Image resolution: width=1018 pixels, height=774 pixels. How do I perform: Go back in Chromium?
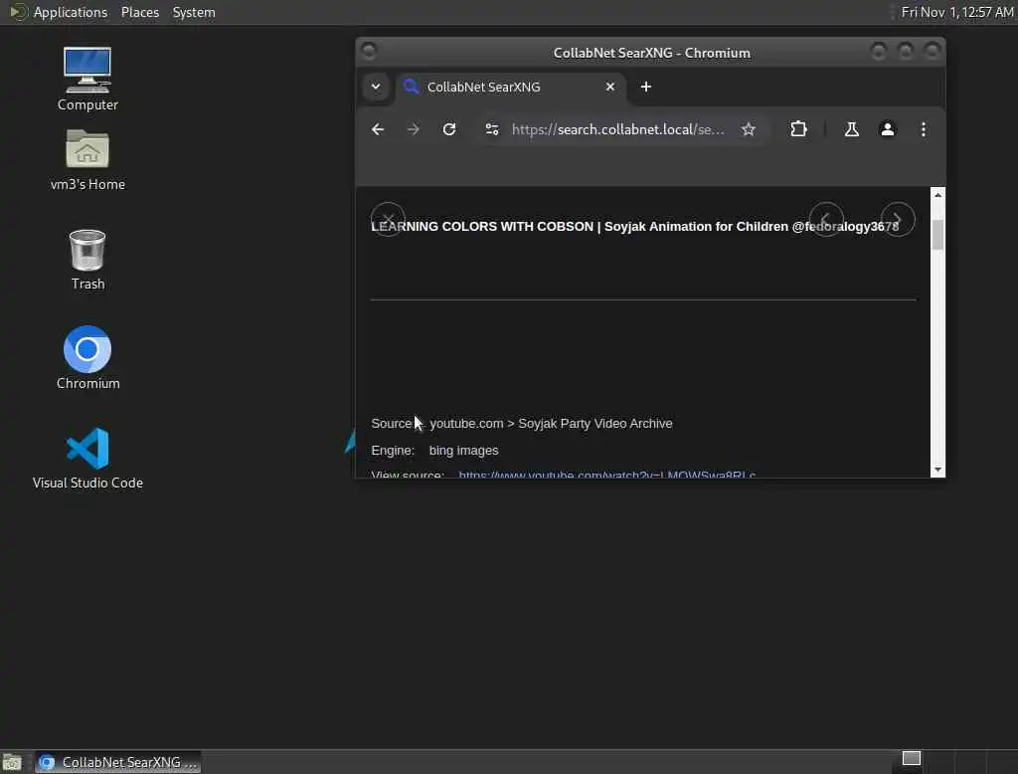coord(377,129)
